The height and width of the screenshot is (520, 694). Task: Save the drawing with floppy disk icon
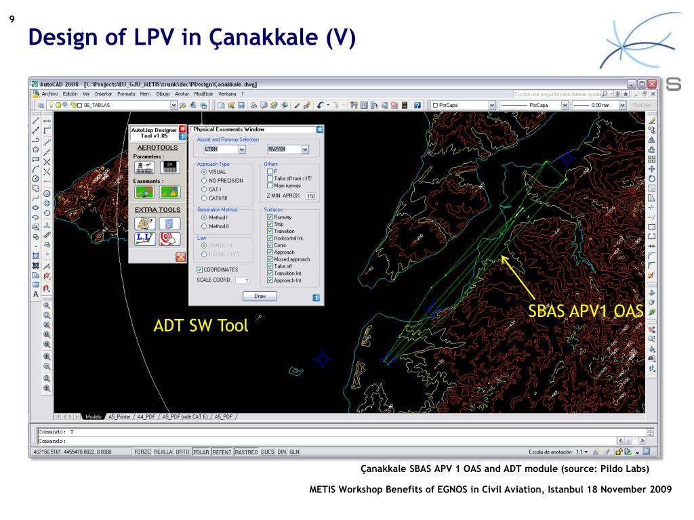coord(241,105)
